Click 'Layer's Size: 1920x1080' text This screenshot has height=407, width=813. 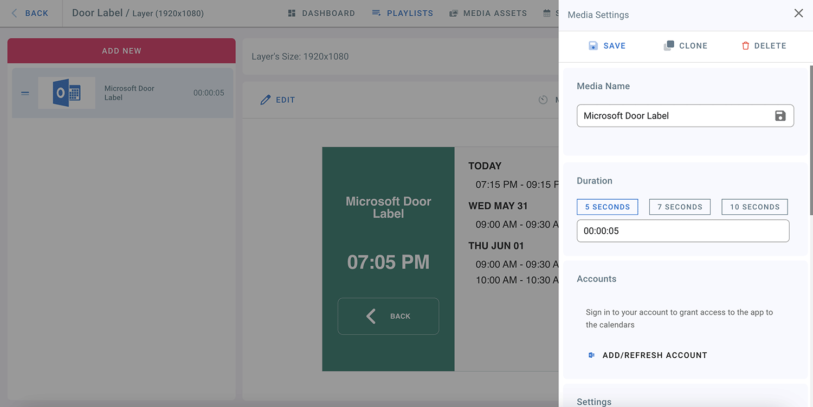click(x=300, y=56)
